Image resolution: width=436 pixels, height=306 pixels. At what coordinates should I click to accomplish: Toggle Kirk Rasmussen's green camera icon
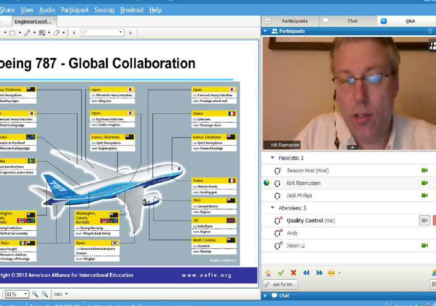coord(424,183)
